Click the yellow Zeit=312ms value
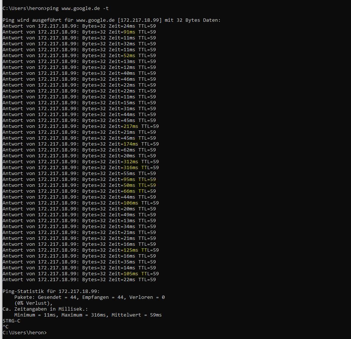This screenshot has height=339, width=351. coord(124,161)
